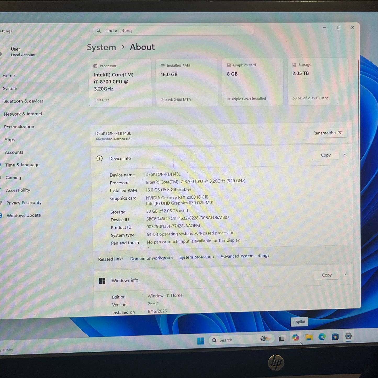Click the Product ID value 00325-81331-77428-AAOEM
The width and height of the screenshot is (378, 378).
[x=173, y=226]
